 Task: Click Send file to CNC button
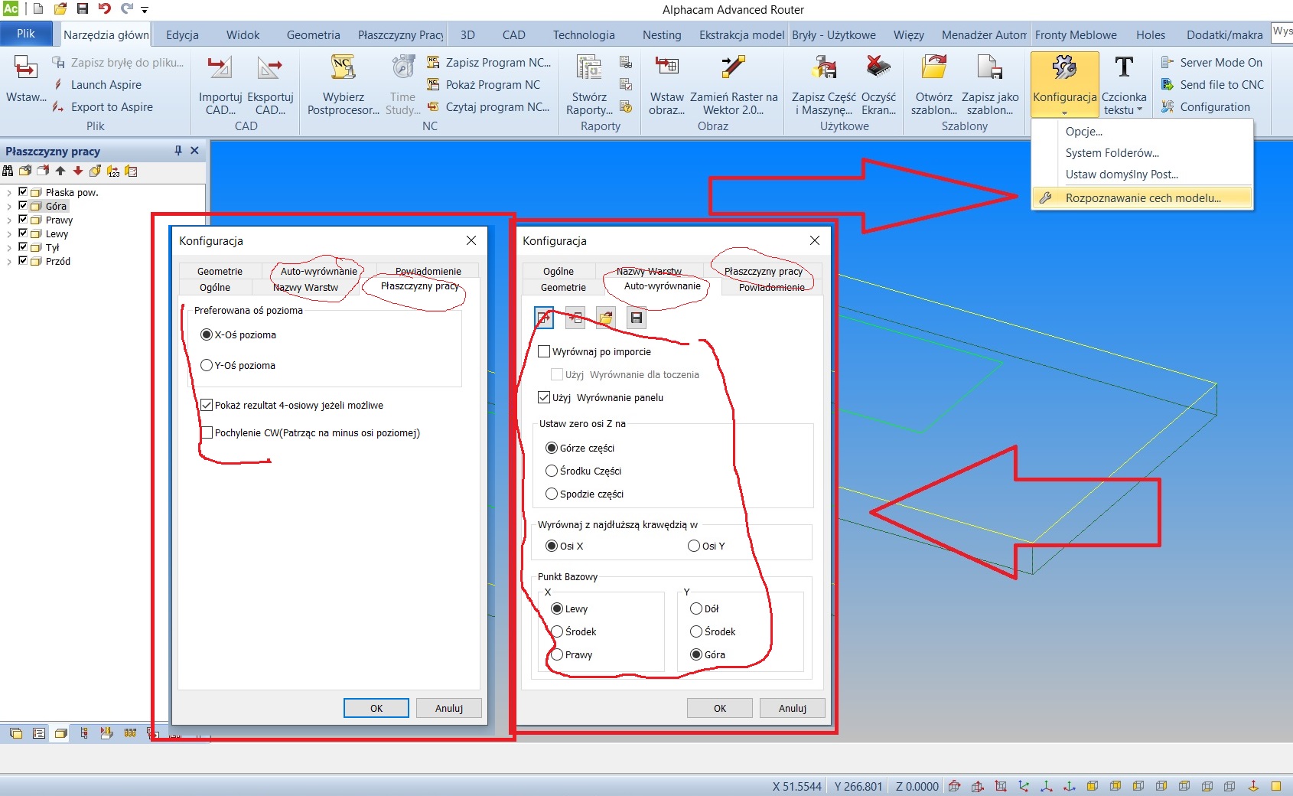[x=1212, y=85]
